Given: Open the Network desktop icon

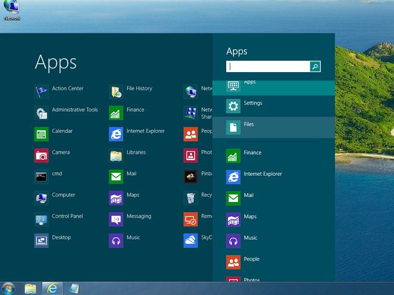Looking at the screenshot, I should 11,10.
